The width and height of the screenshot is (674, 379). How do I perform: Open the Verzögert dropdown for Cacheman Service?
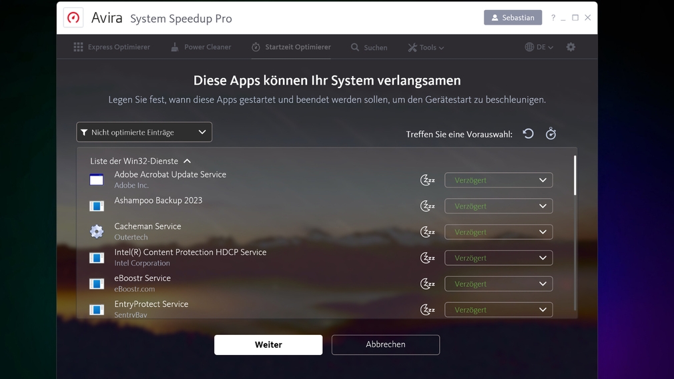[x=498, y=232]
